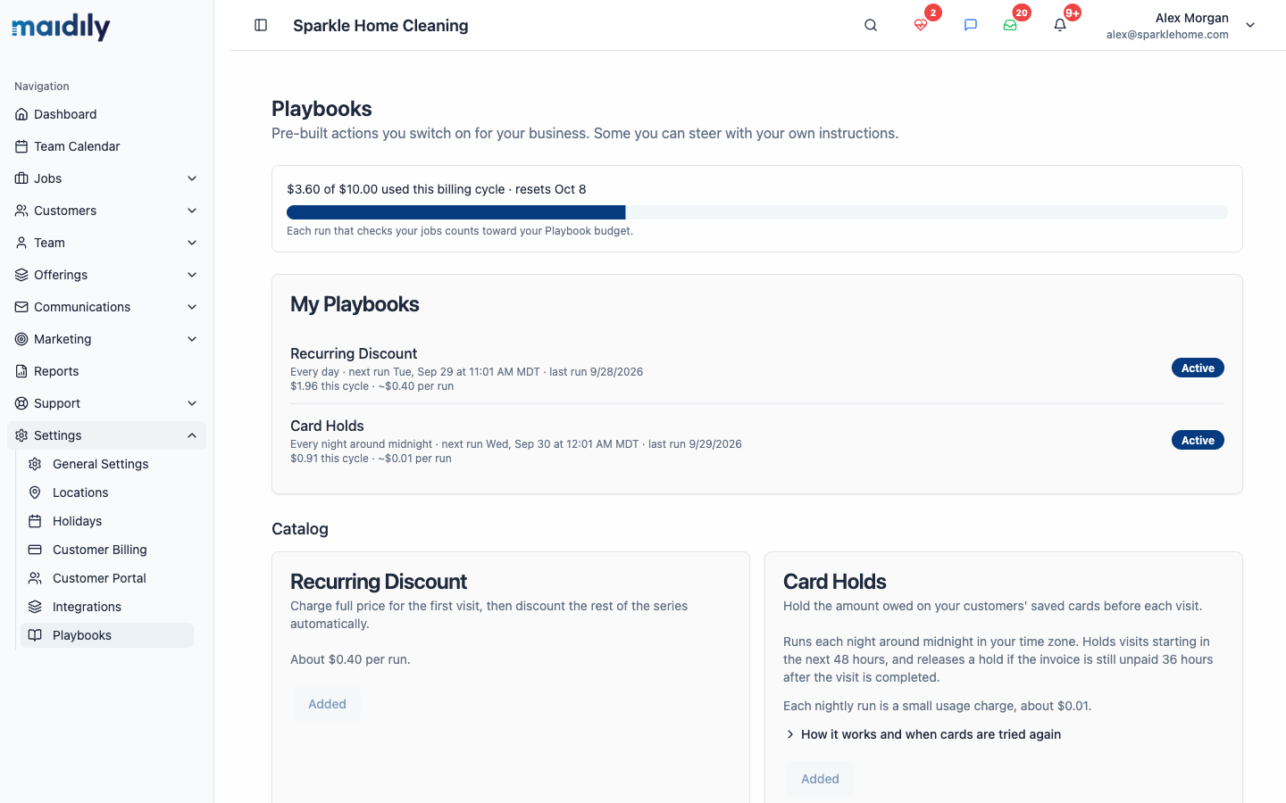Screen dimensions: 1286x803
Task: Click the Playbook budget usage progress bar
Action: (x=757, y=212)
